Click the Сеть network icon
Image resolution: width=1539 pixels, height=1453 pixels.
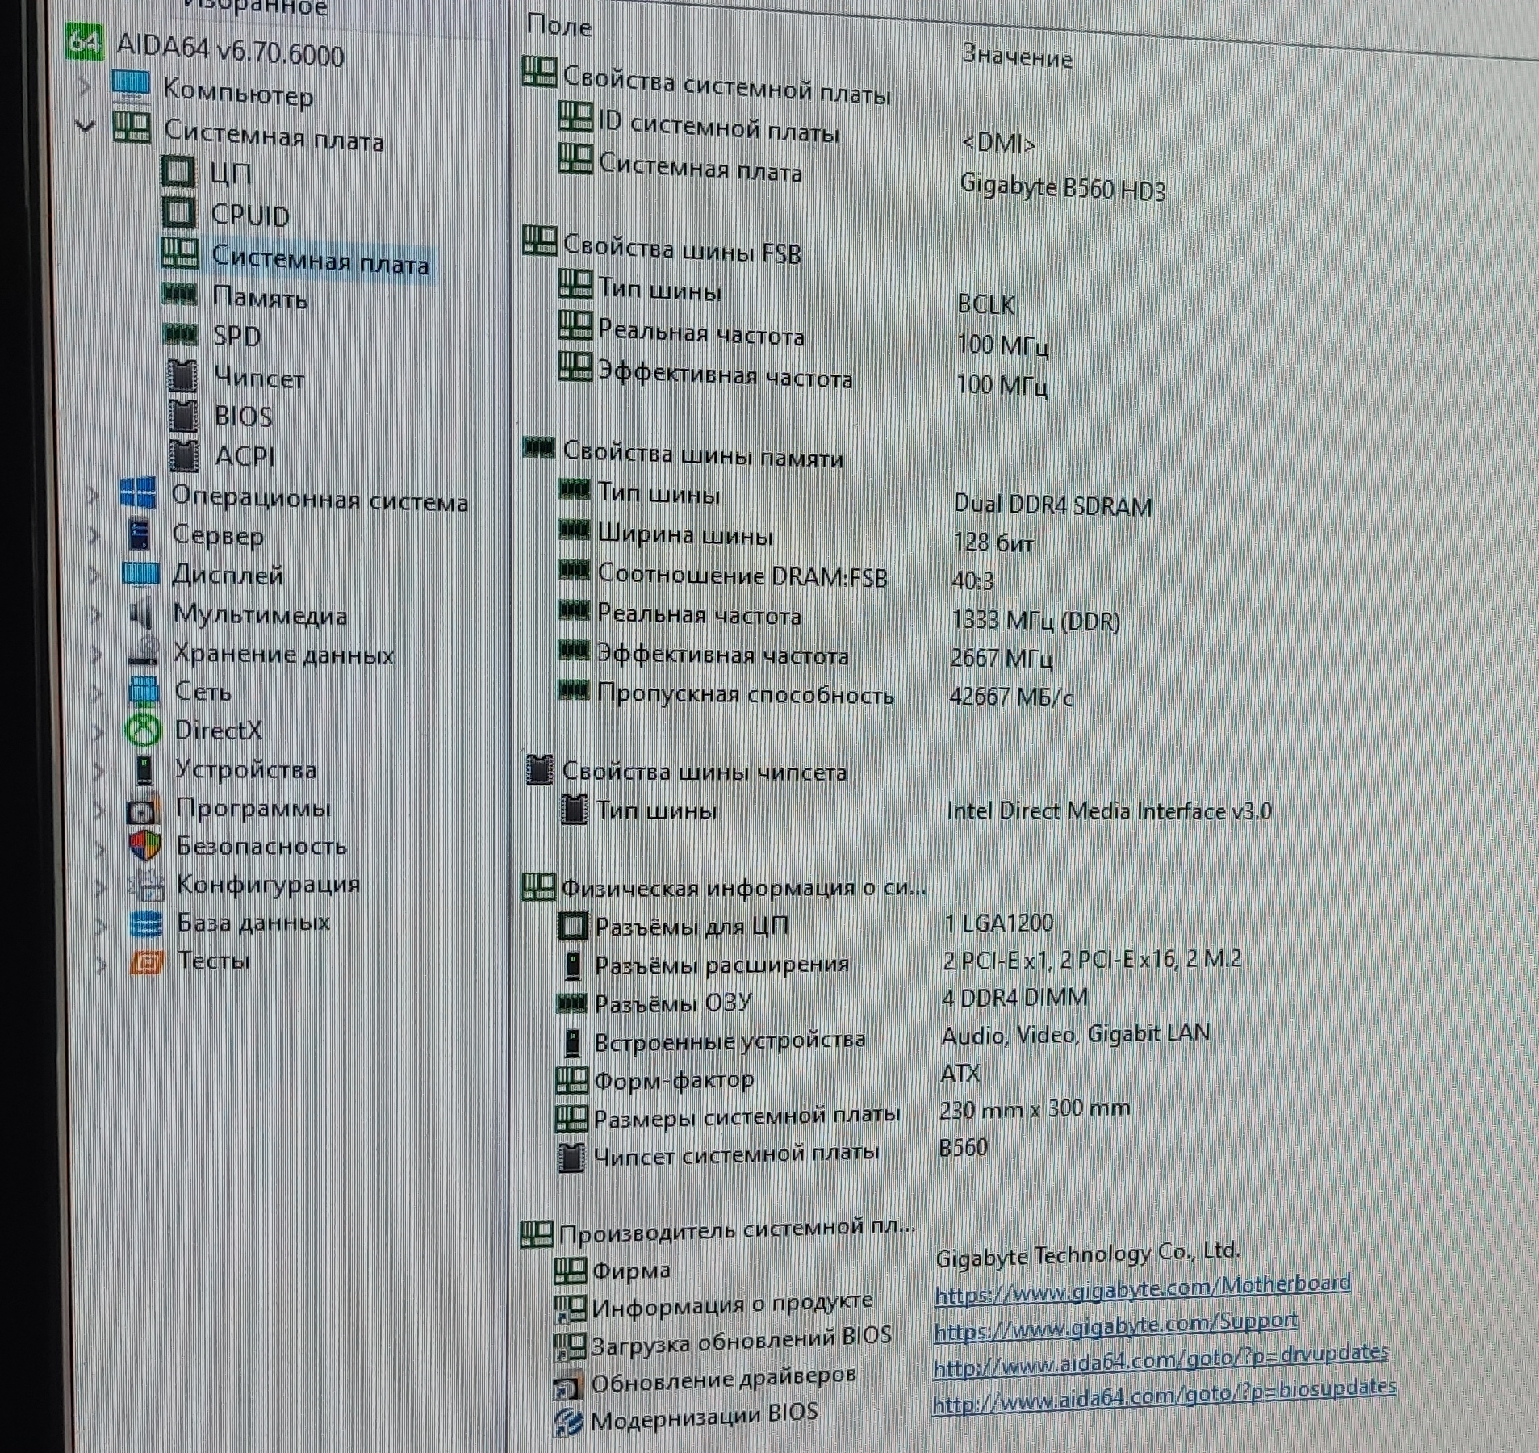tap(144, 691)
